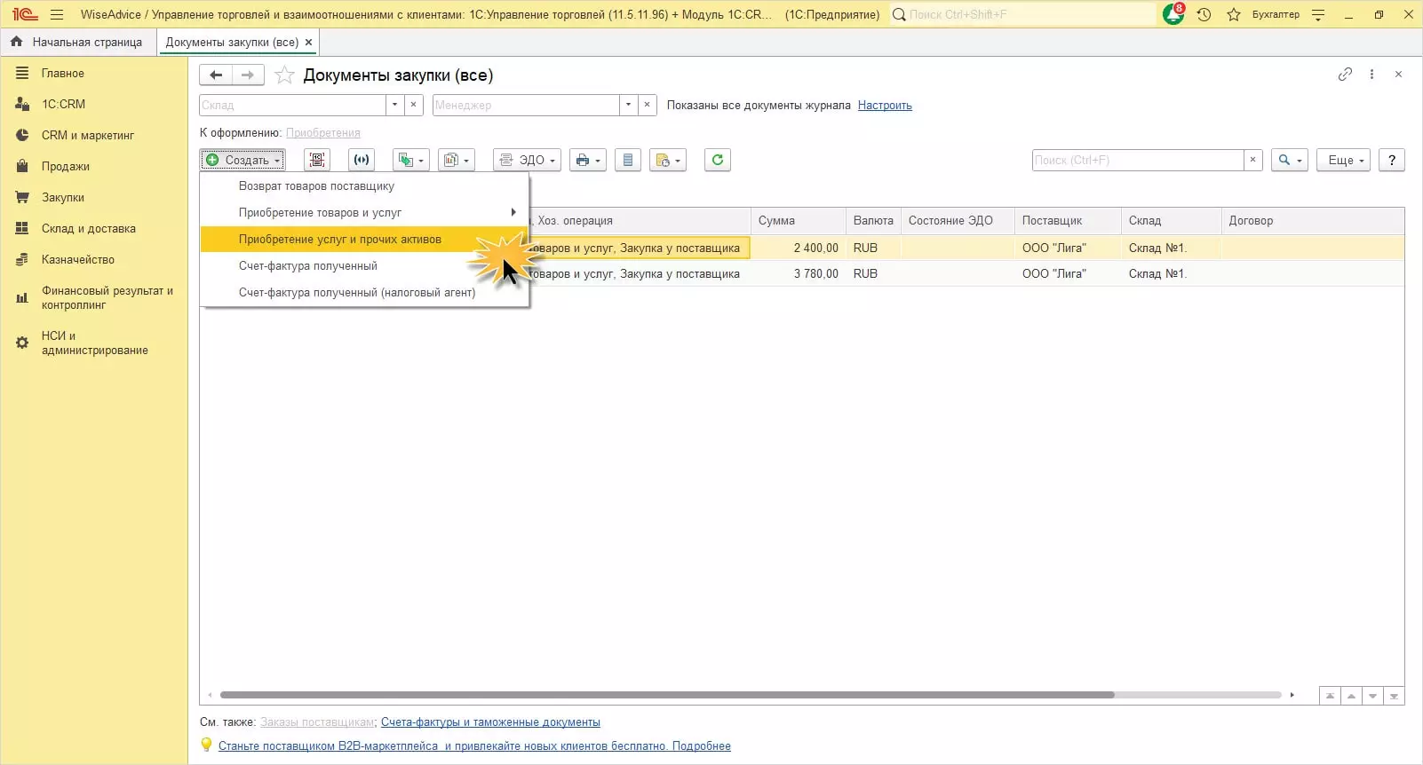Open the history clock icon

[x=1204, y=14]
